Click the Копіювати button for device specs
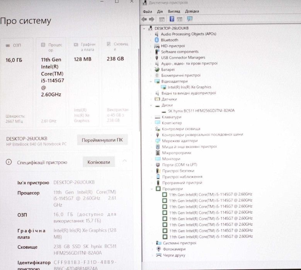Image resolution: width=301 pixels, height=270 pixels. point(99,162)
